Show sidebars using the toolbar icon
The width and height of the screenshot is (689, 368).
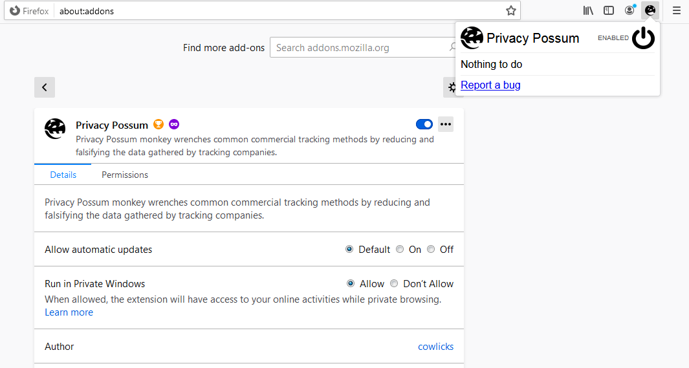coord(609,10)
